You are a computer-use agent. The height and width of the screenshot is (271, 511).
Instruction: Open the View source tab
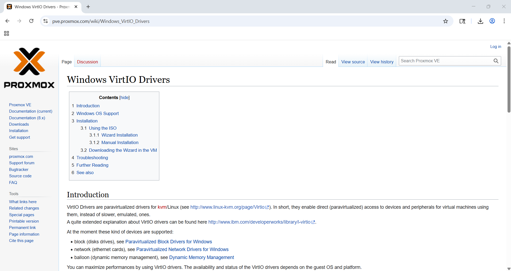(x=353, y=62)
